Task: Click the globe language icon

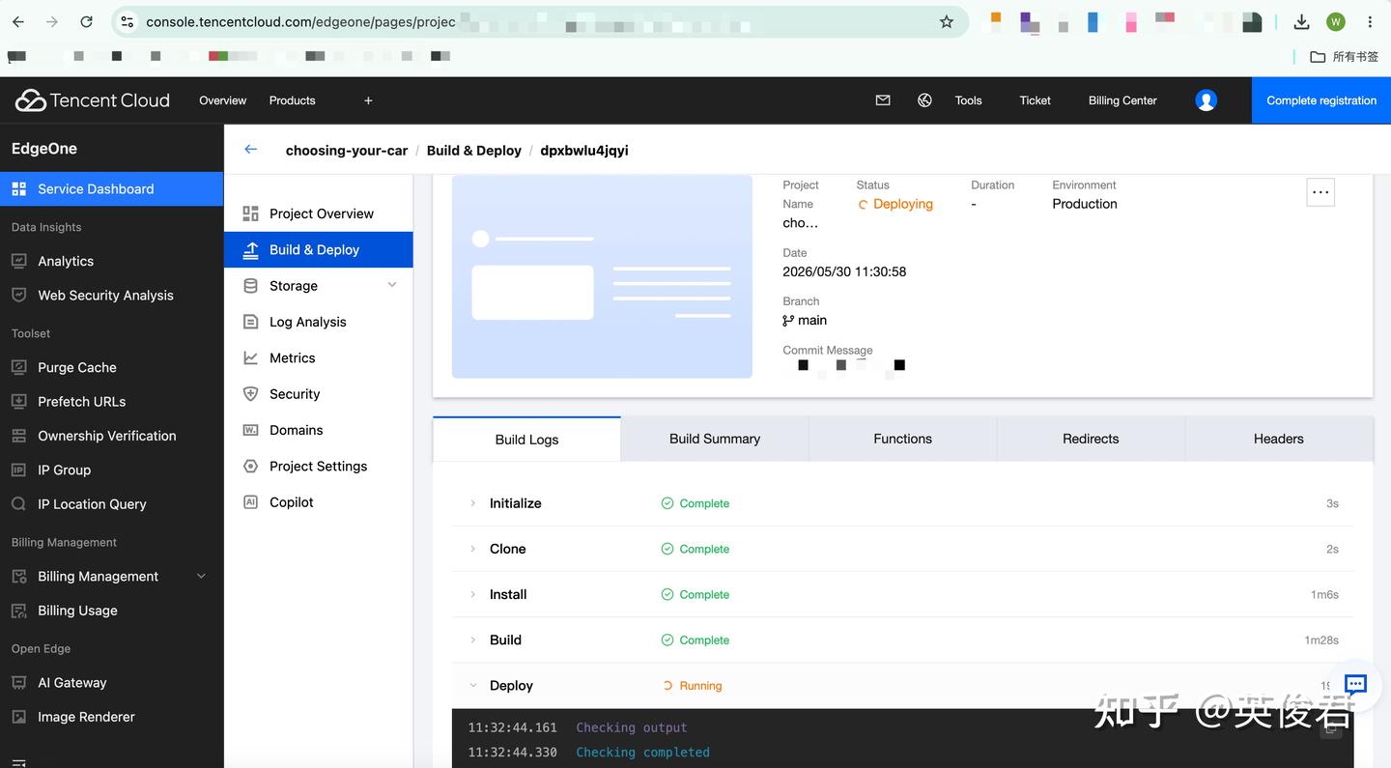Action: [924, 100]
